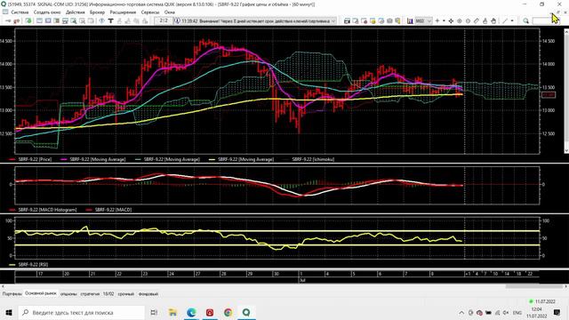Select the ruler measure tool

477,21
